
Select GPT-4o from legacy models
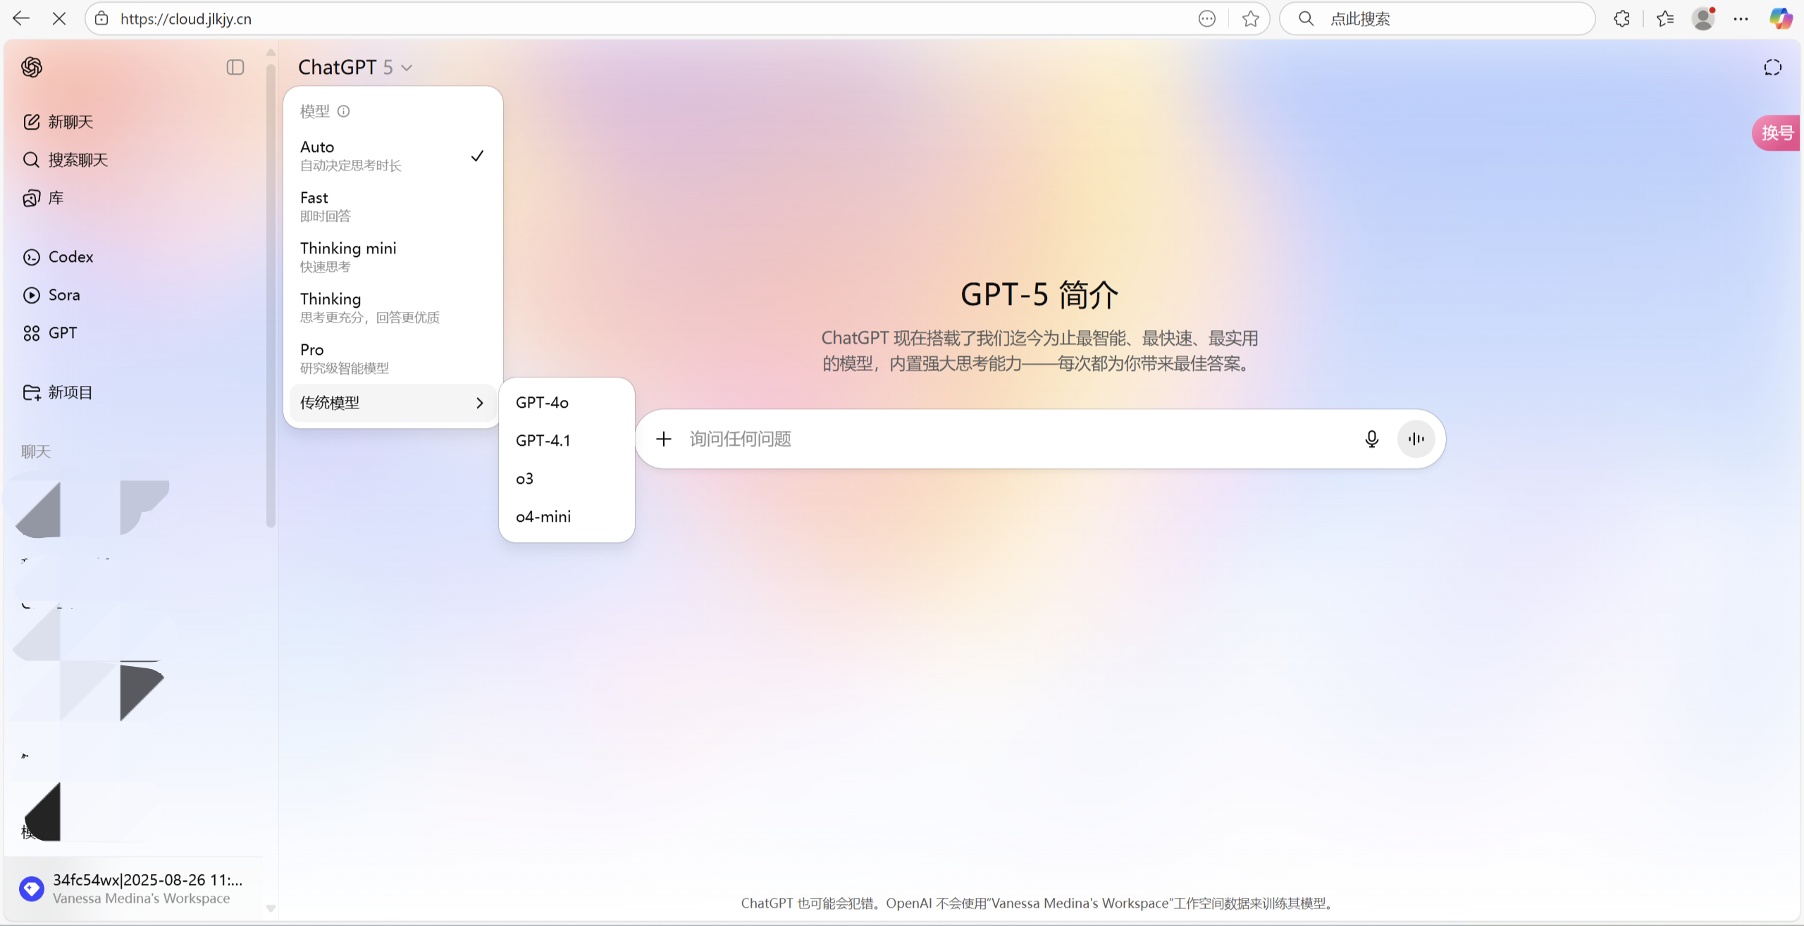coord(542,403)
